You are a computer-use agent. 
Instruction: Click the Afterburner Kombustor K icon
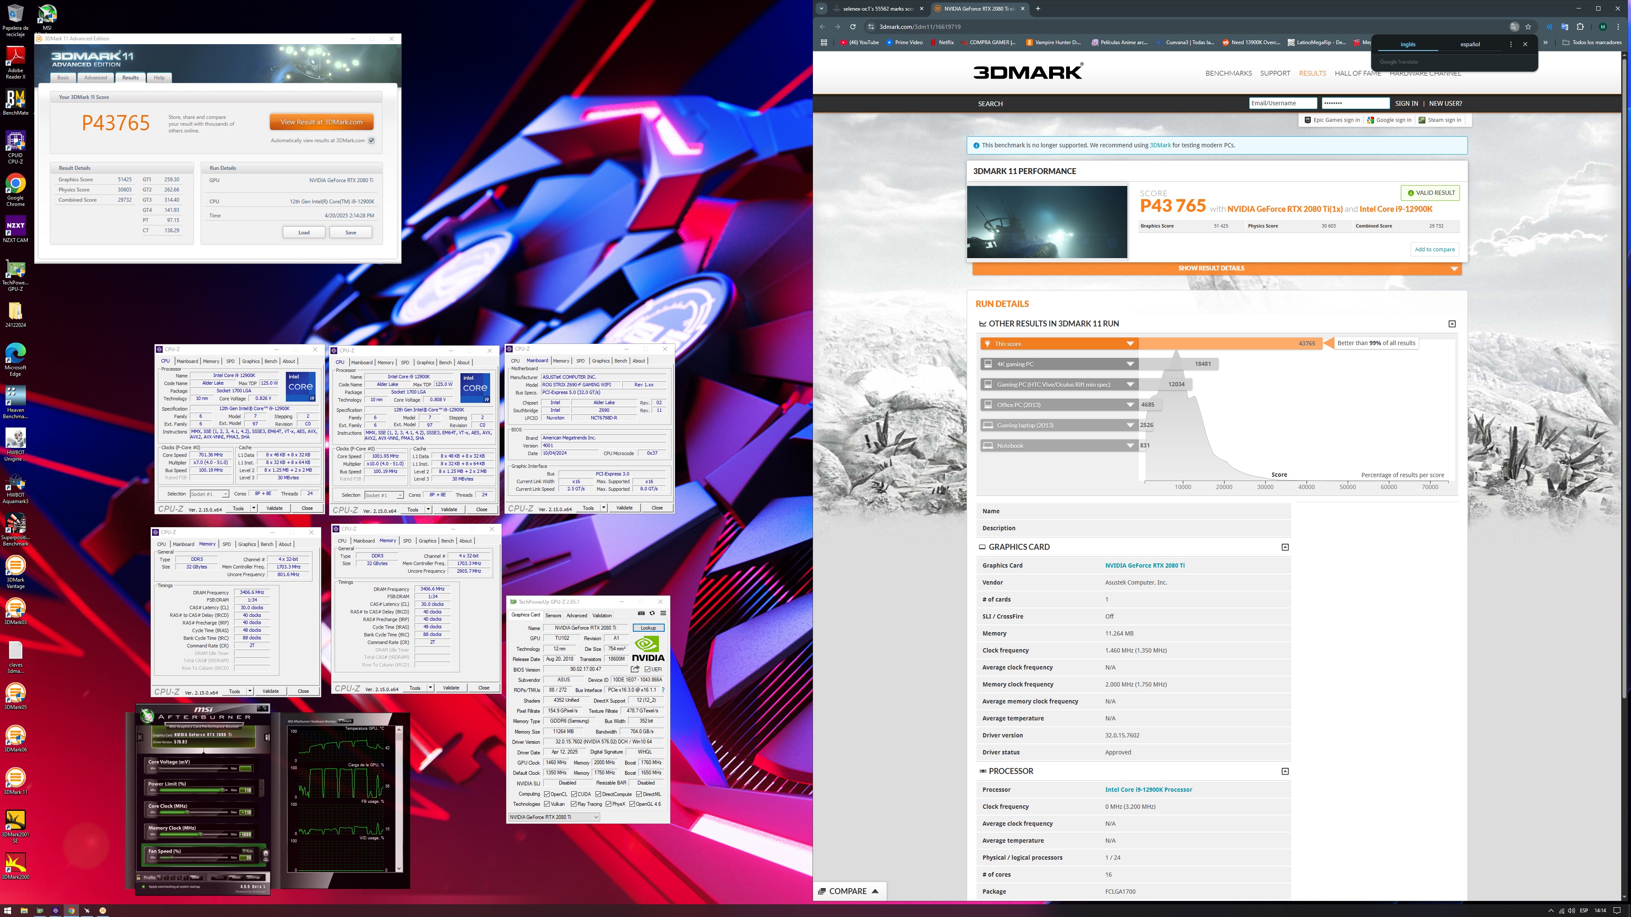click(141, 737)
